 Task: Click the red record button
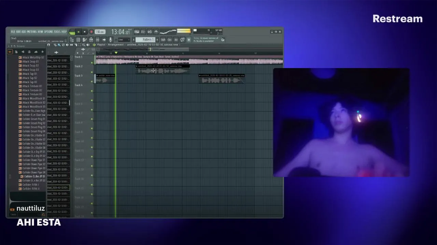[x=91, y=32]
